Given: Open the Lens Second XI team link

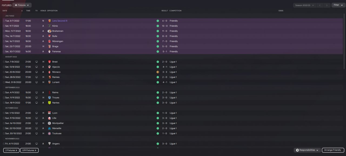Looking at the screenshot, I should pyautogui.click(x=60, y=21).
